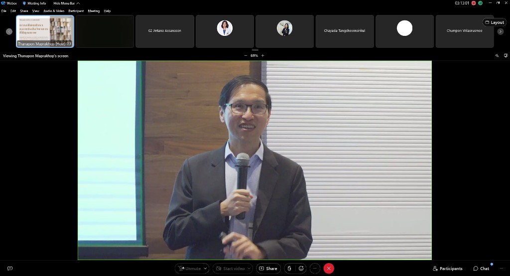Raise hand using the hand icon
This screenshot has width=510, height=276.
click(x=289, y=269)
